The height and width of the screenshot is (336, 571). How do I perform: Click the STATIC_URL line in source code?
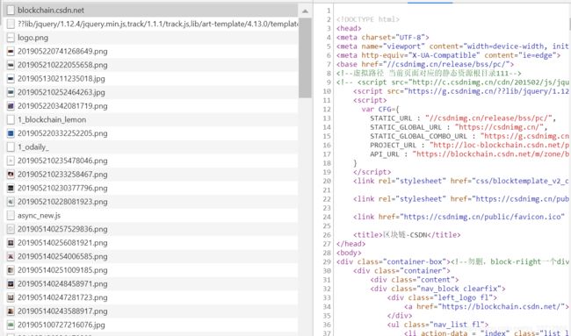(463, 118)
